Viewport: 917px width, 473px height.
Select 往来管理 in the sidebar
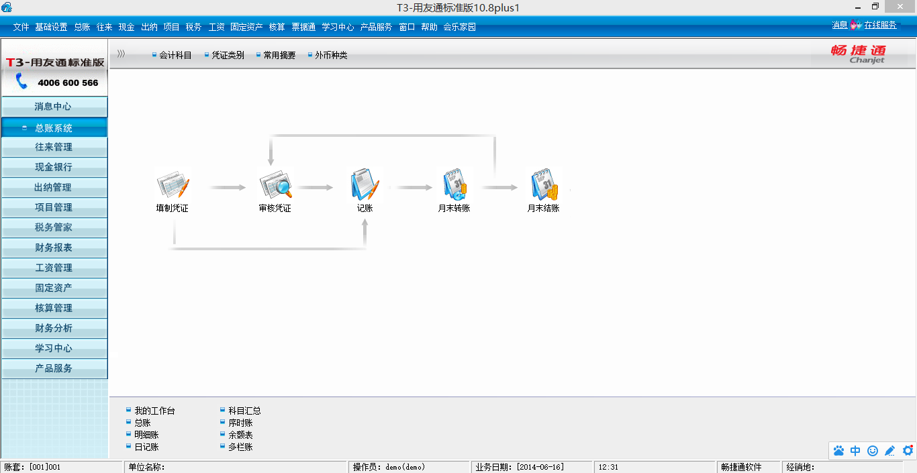tap(54, 147)
